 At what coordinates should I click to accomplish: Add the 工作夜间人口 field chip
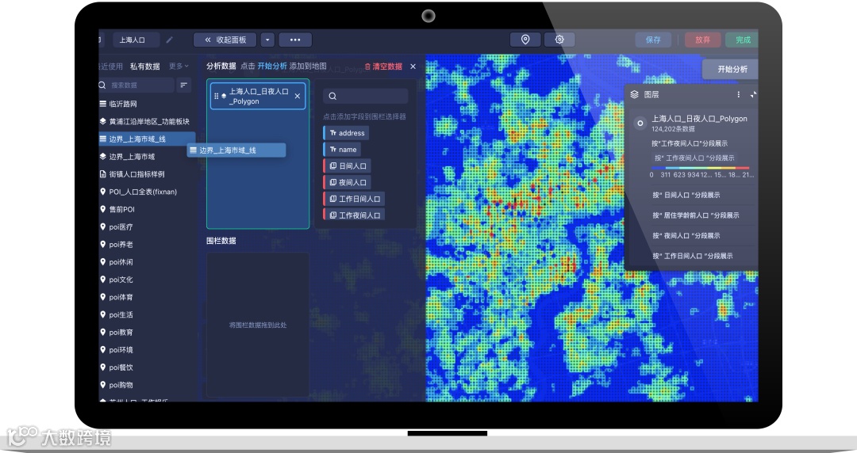pyautogui.click(x=354, y=215)
